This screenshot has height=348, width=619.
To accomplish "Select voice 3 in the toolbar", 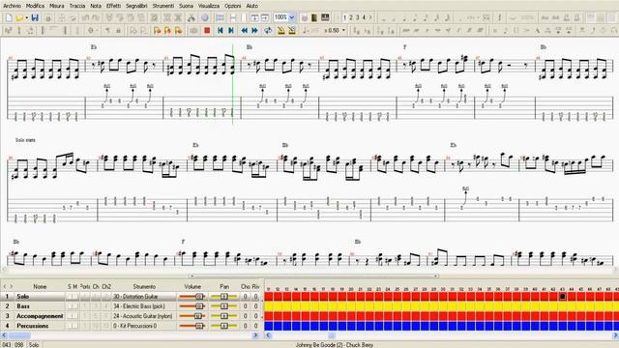I will tap(357, 17).
